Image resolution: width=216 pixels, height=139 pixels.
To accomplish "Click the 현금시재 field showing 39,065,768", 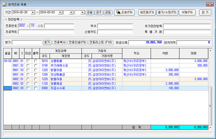I will pyautogui.click(x=145, y=43).
